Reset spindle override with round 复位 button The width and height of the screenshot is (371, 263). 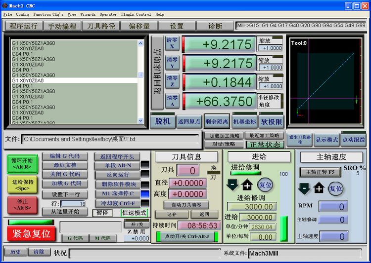pyautogui.click(x=336, y=188)
